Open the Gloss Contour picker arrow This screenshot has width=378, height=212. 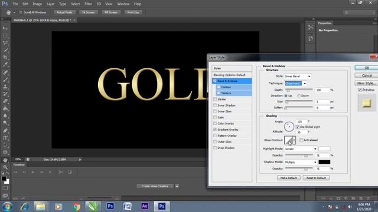click(x=294, y=140)
